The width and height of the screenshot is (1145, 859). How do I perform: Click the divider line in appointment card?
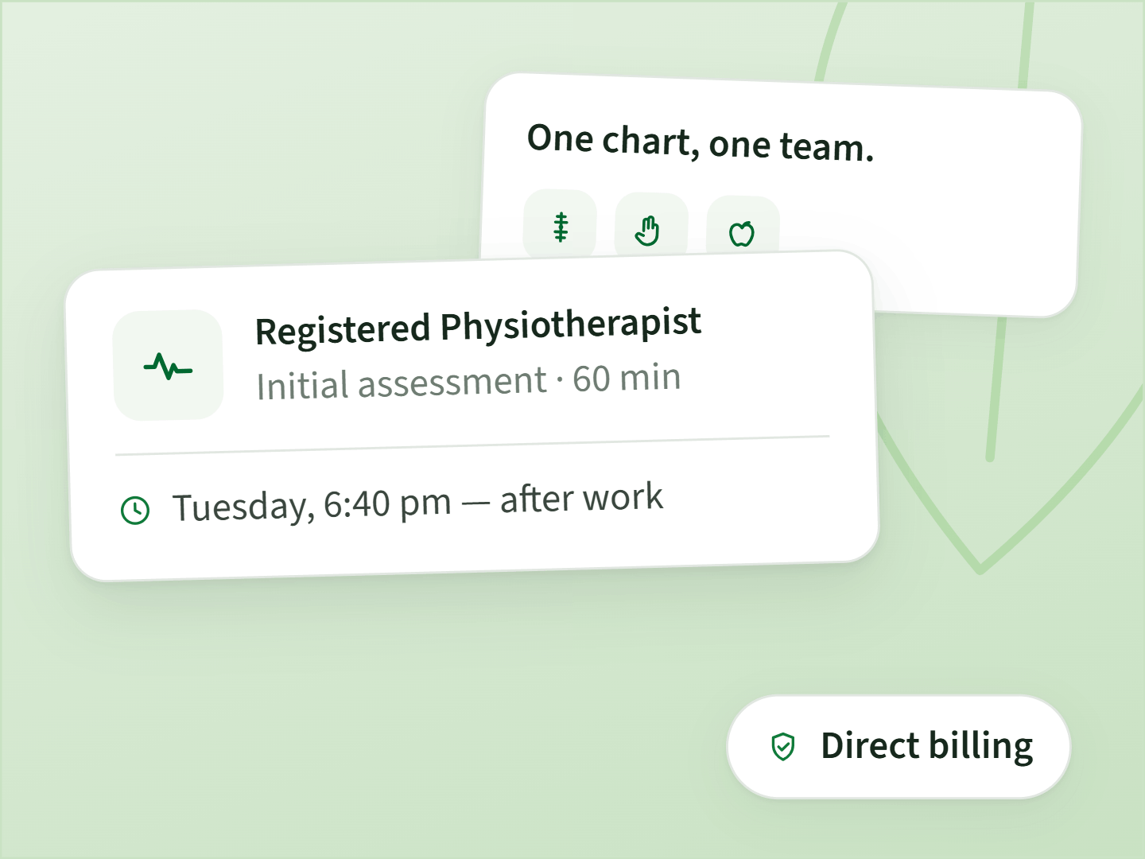472,445
